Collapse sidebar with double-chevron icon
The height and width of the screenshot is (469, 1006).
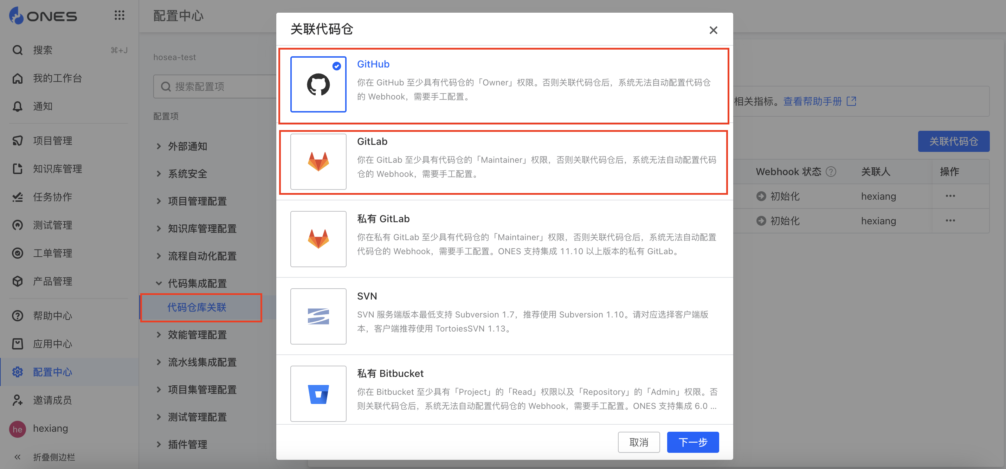[18, 457]
